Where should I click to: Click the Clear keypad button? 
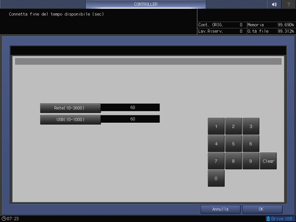[x=268, y=161]
